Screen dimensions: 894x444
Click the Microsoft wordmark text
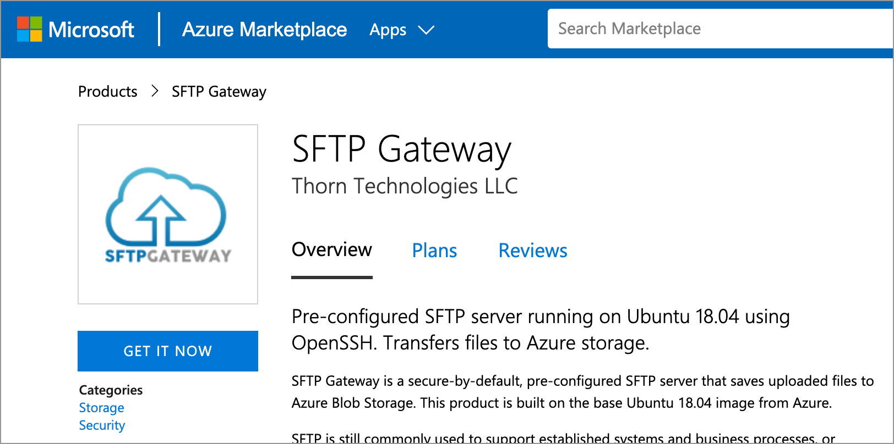click(91, 29)
